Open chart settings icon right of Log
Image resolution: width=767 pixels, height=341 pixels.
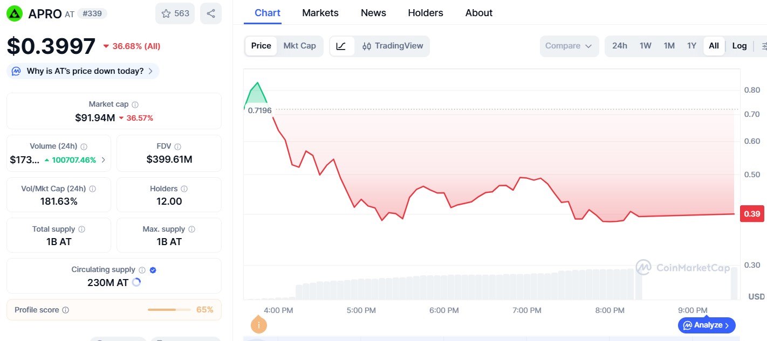pyautogui.click(x=763, y=46)
